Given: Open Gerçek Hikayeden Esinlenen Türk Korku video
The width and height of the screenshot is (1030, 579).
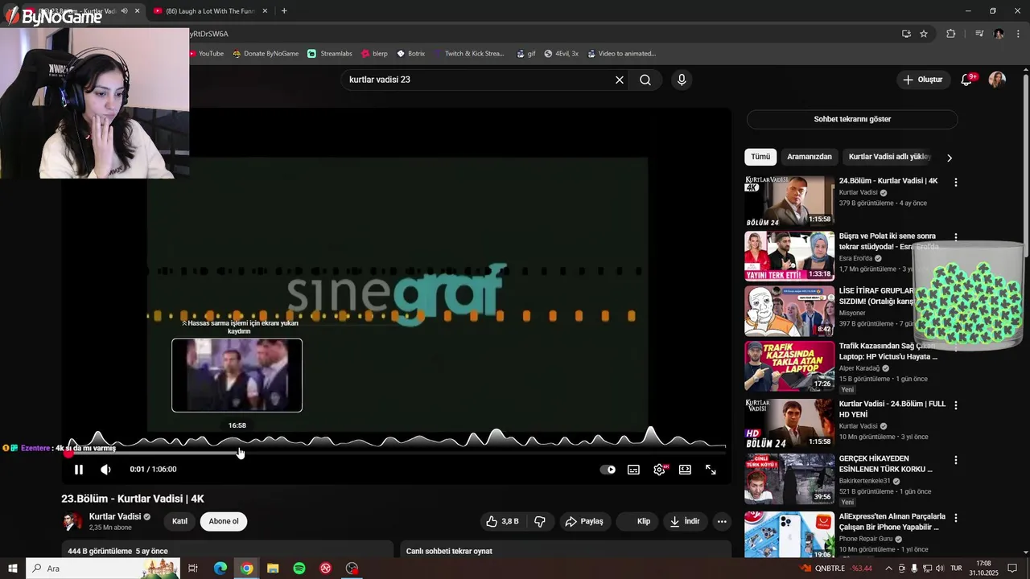Looking at the screenshot, I should click(789, 479).
